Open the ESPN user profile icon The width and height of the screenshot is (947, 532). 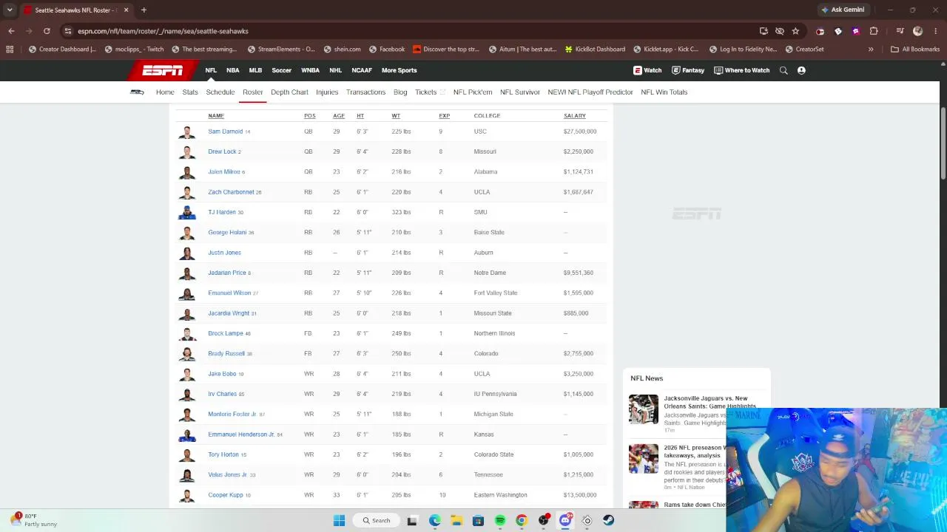click(x=801, y=70)
